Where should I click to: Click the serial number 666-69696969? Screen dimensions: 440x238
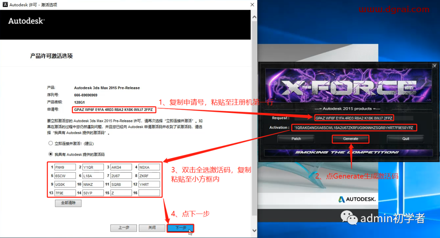click(x=86, y=95)
